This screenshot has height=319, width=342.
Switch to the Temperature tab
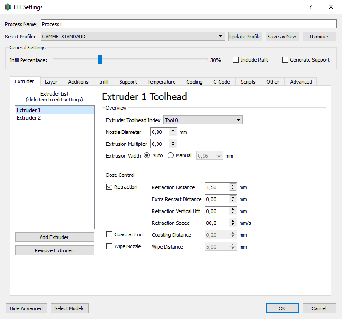[x=161, y=82]
